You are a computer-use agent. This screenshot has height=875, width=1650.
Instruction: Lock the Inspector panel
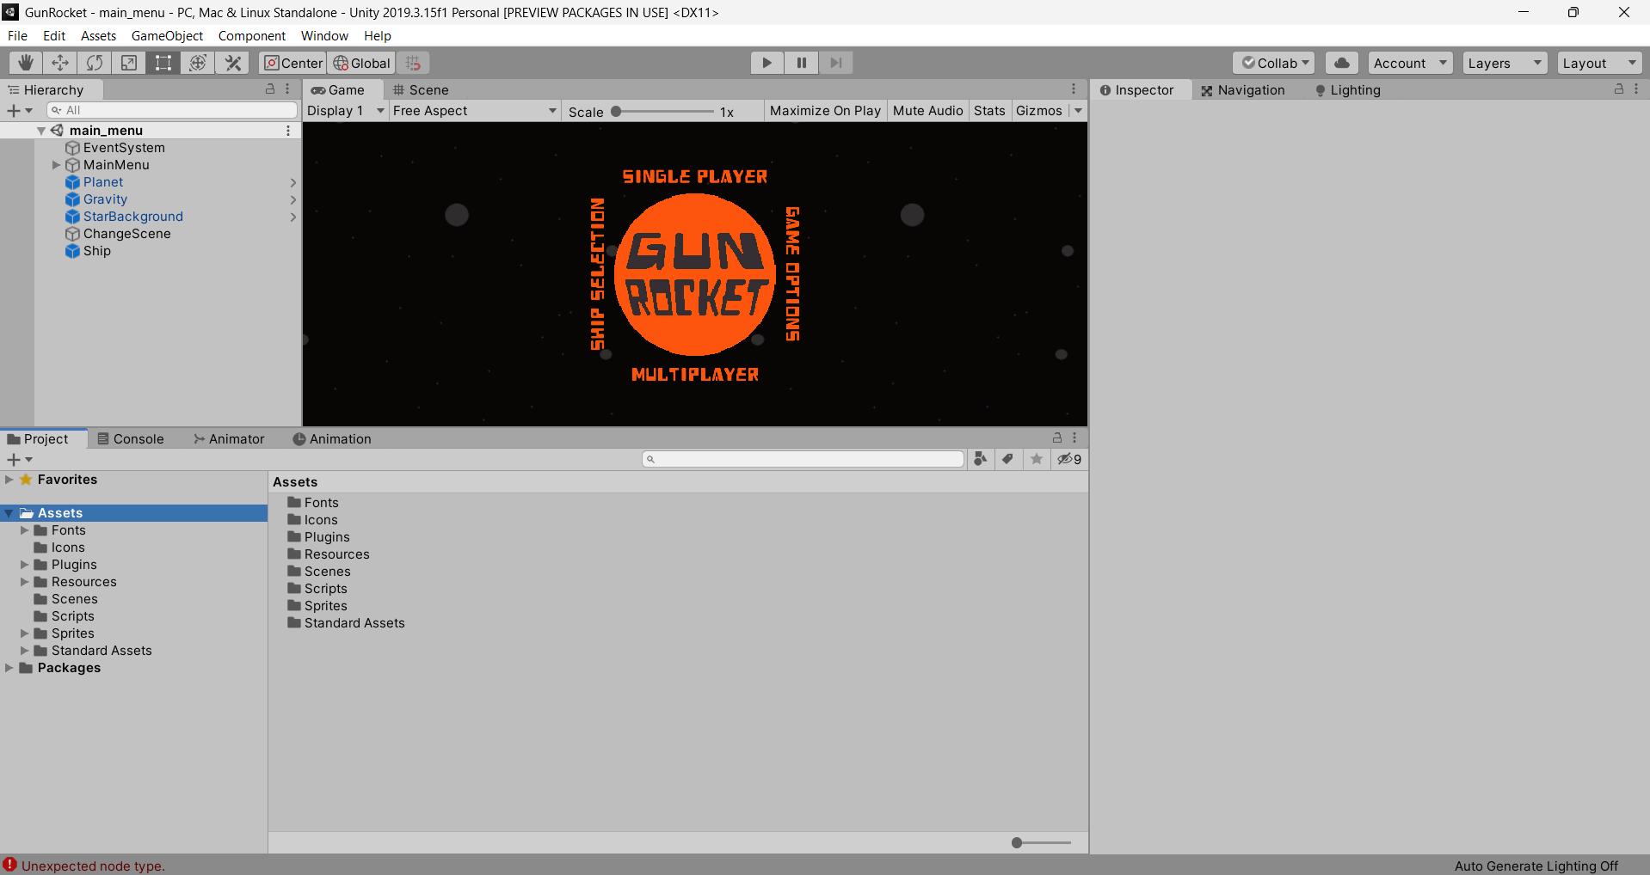coord(1619,89)
